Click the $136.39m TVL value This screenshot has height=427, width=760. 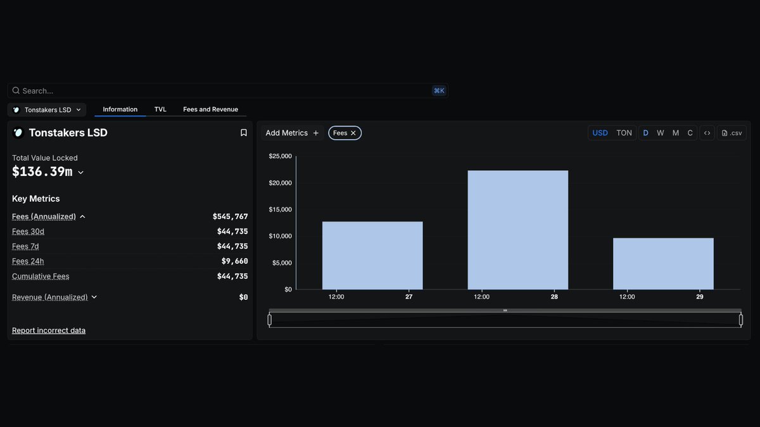[42, 171]
